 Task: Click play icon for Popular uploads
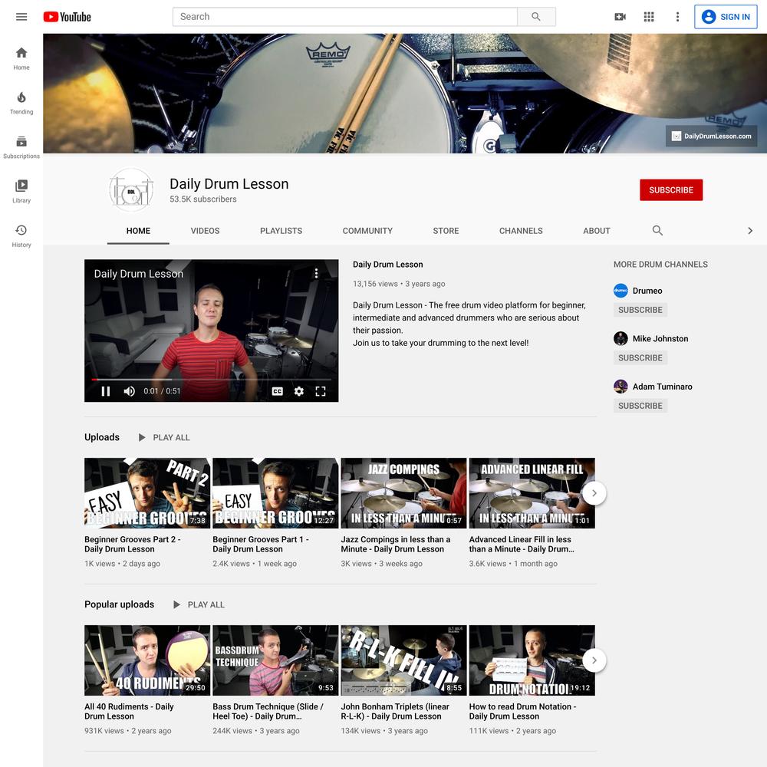click(x=176, y=604)
